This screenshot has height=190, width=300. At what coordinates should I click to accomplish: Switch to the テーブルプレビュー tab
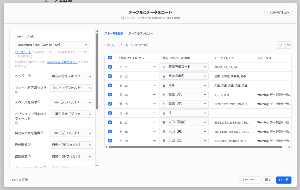coord(141,33)
